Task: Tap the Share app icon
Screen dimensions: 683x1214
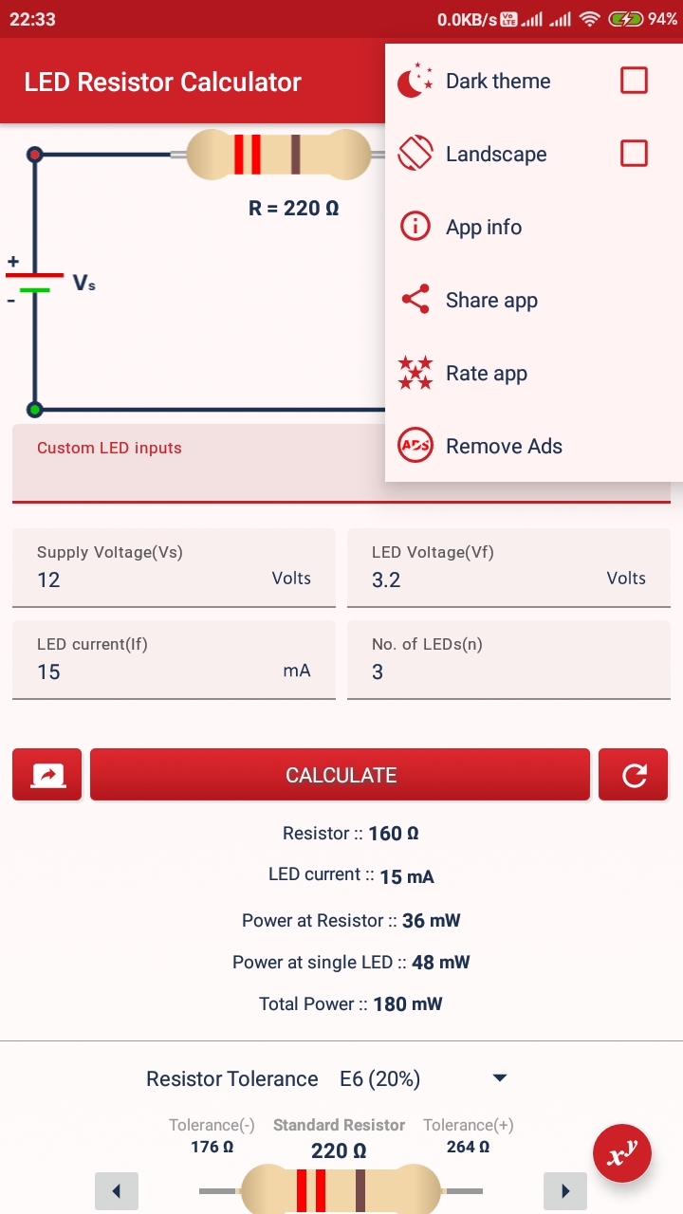Action: tap(415, 300)
